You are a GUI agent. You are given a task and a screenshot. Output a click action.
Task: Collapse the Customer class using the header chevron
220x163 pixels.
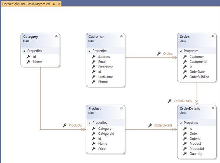121,37
